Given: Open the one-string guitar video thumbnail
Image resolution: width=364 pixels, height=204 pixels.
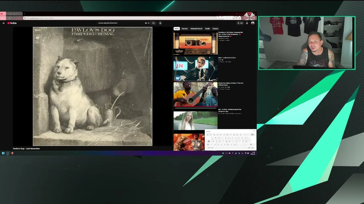Looking at the screenshot, I should (195, 94).
